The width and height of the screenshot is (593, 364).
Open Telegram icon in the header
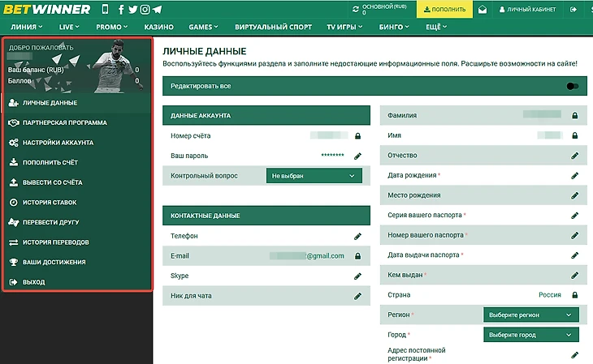pos(156,10)
